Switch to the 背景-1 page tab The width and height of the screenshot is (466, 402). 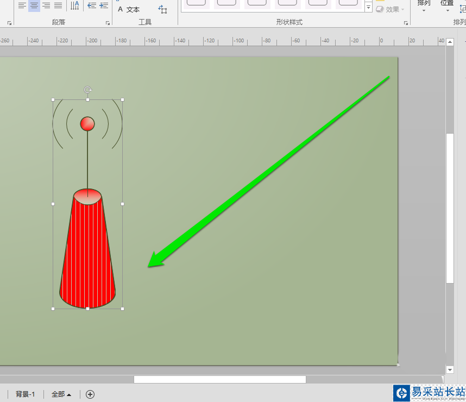26,394
